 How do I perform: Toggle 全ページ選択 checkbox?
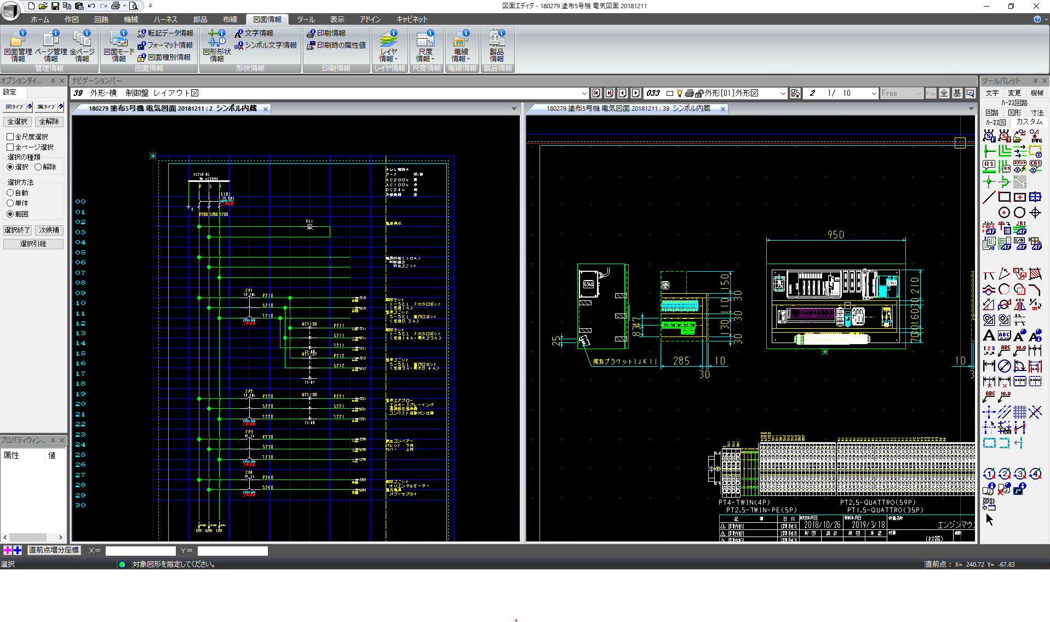click(10, 147)
